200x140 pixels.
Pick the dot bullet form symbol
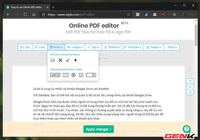75,60
